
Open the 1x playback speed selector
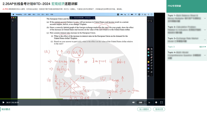pyautogui.click(x=149, y=102)
